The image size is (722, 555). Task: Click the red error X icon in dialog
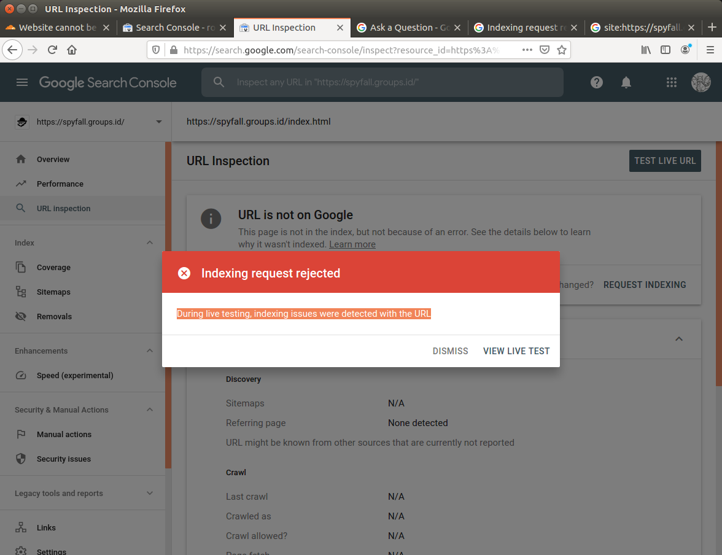184,273
